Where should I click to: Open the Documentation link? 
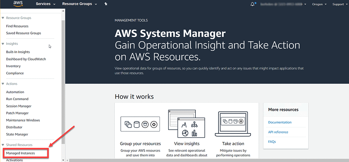click(280, 122)
